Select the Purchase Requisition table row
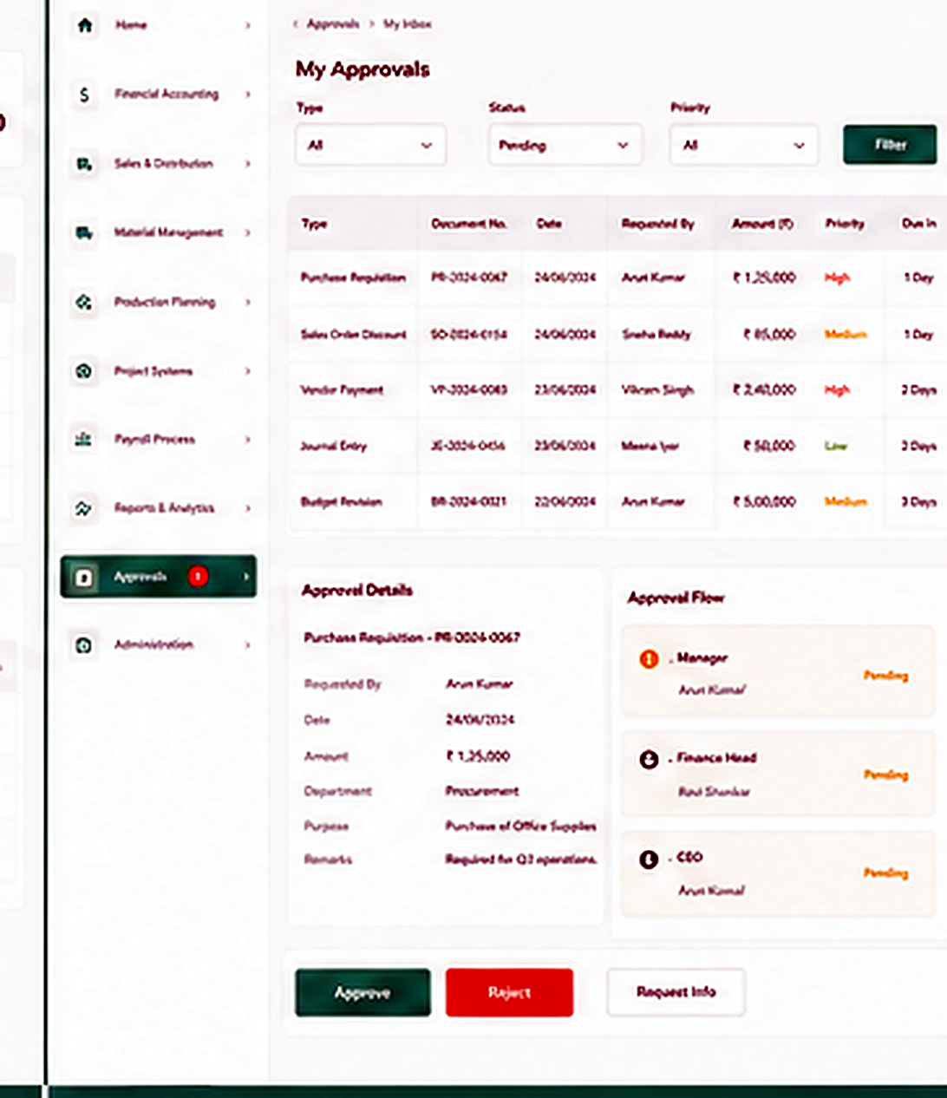Screen dimensions: 947x1098 617,278
